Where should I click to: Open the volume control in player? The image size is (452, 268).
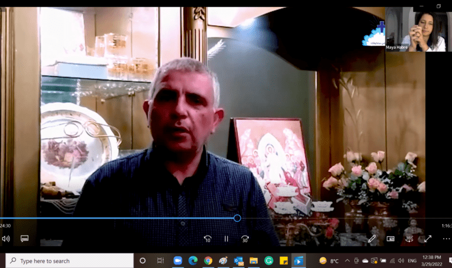point(6,239)
